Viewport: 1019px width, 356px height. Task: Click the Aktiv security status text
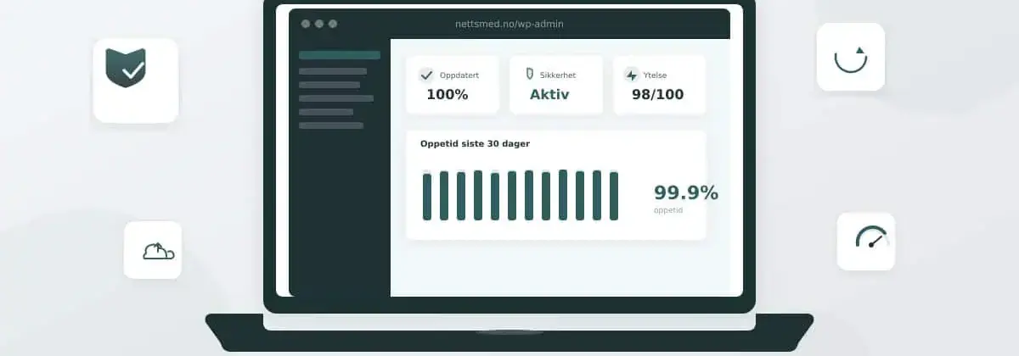(549, 94)
